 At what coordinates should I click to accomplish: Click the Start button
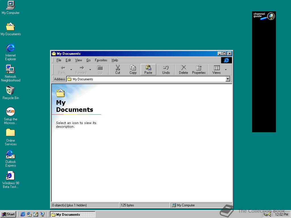pos(8,214)
